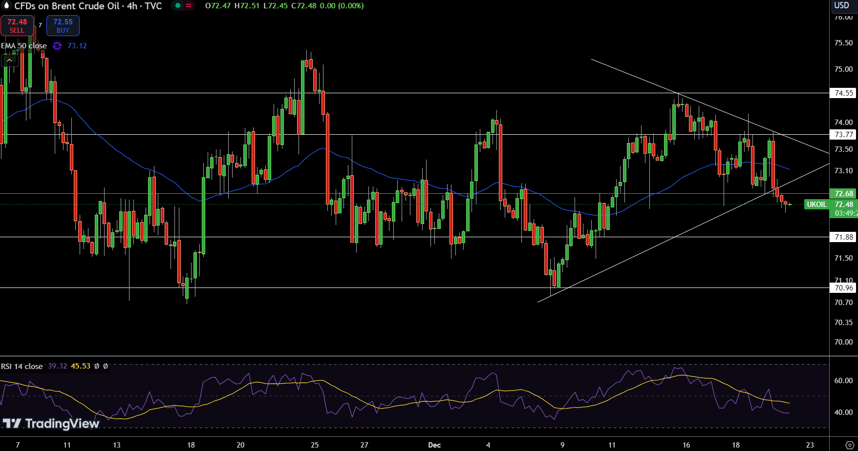The width and height of the screenshot is (858, 451).
Task: Click the purple EMA refresh icon
Action: pyautogui.click(x=57, y=46)
